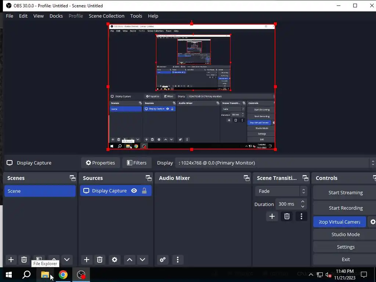The image size is (376, 282).
Task: Stop the Virtual Camera
Action: pos(340,222)
